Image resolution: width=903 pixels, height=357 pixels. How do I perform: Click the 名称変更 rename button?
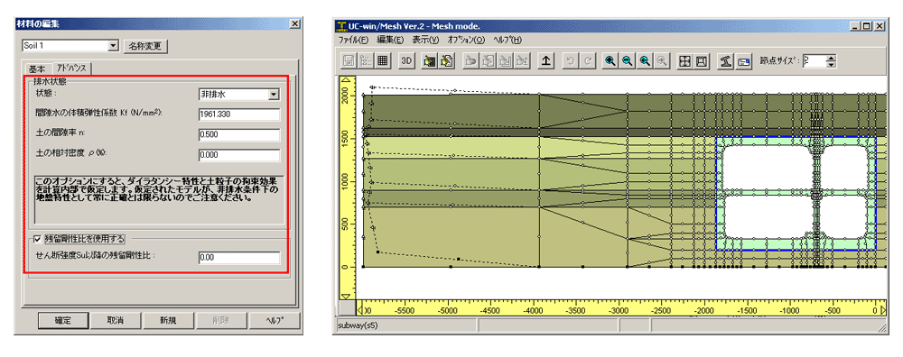(x=145, y=46)
